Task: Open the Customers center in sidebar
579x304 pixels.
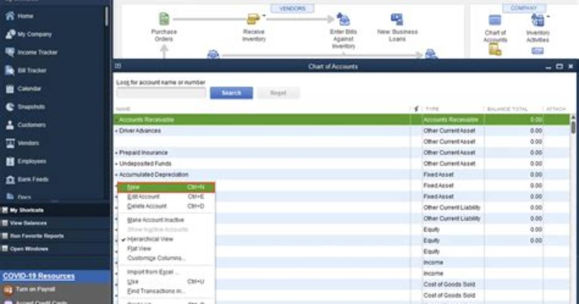Action: pos(26,125)
